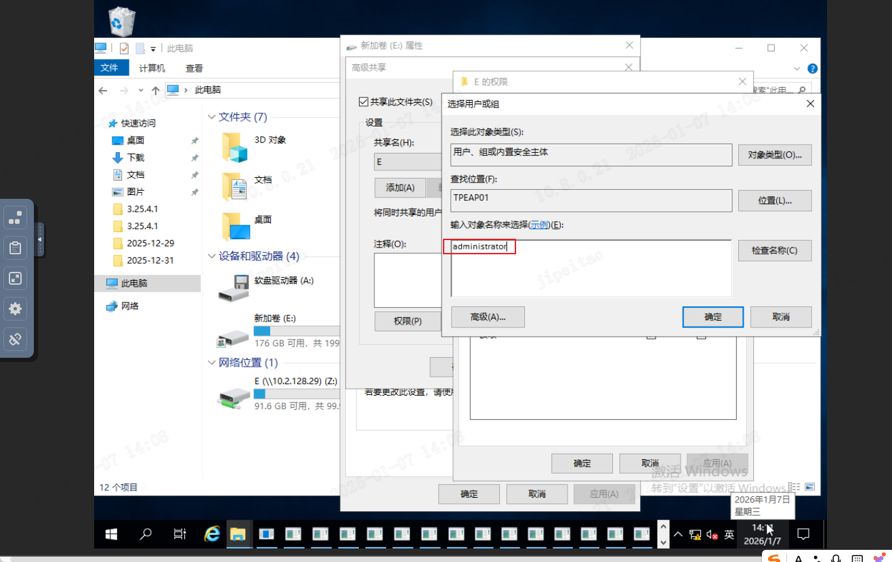
Task: Open 高级(A)... in the select user dialog
Action: (x=488, y=317)
